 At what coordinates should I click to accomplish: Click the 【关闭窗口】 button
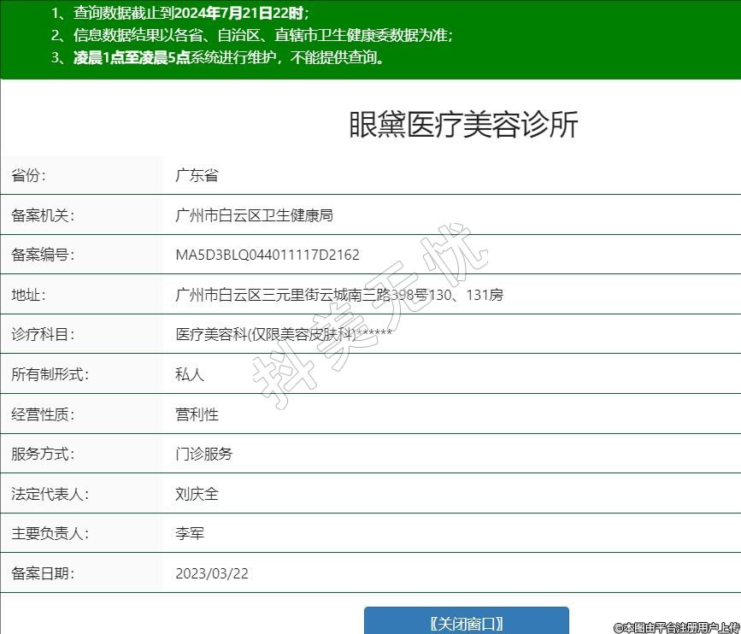(x=466, y=622)
